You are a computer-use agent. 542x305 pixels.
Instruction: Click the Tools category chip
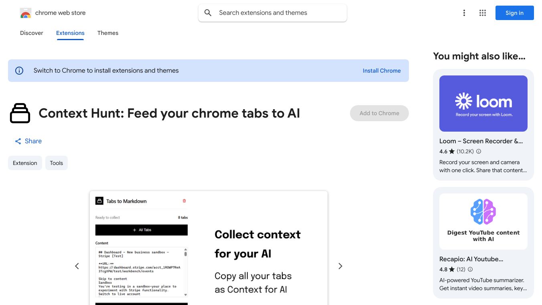57,163
